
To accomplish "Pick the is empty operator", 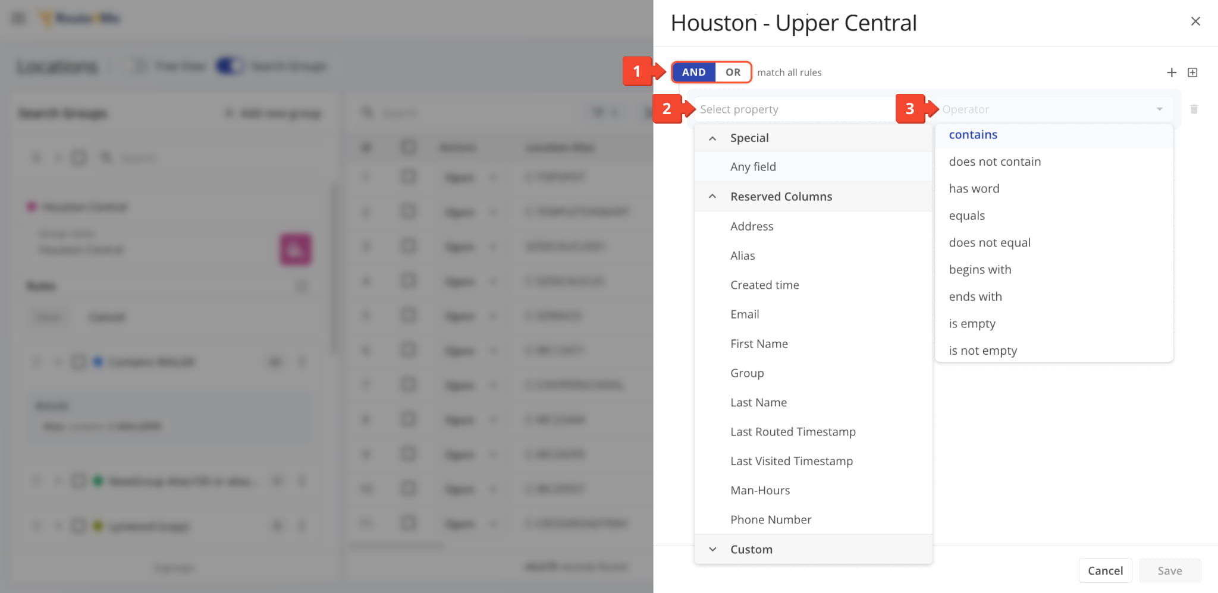I will coord(1054,324).
